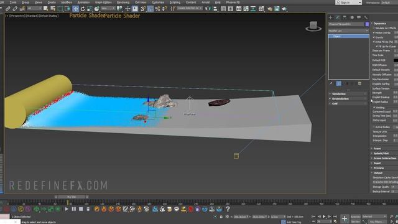Select the Move tool in main toolbar
This screenshot has width=398, height=224.
point(75,9)
